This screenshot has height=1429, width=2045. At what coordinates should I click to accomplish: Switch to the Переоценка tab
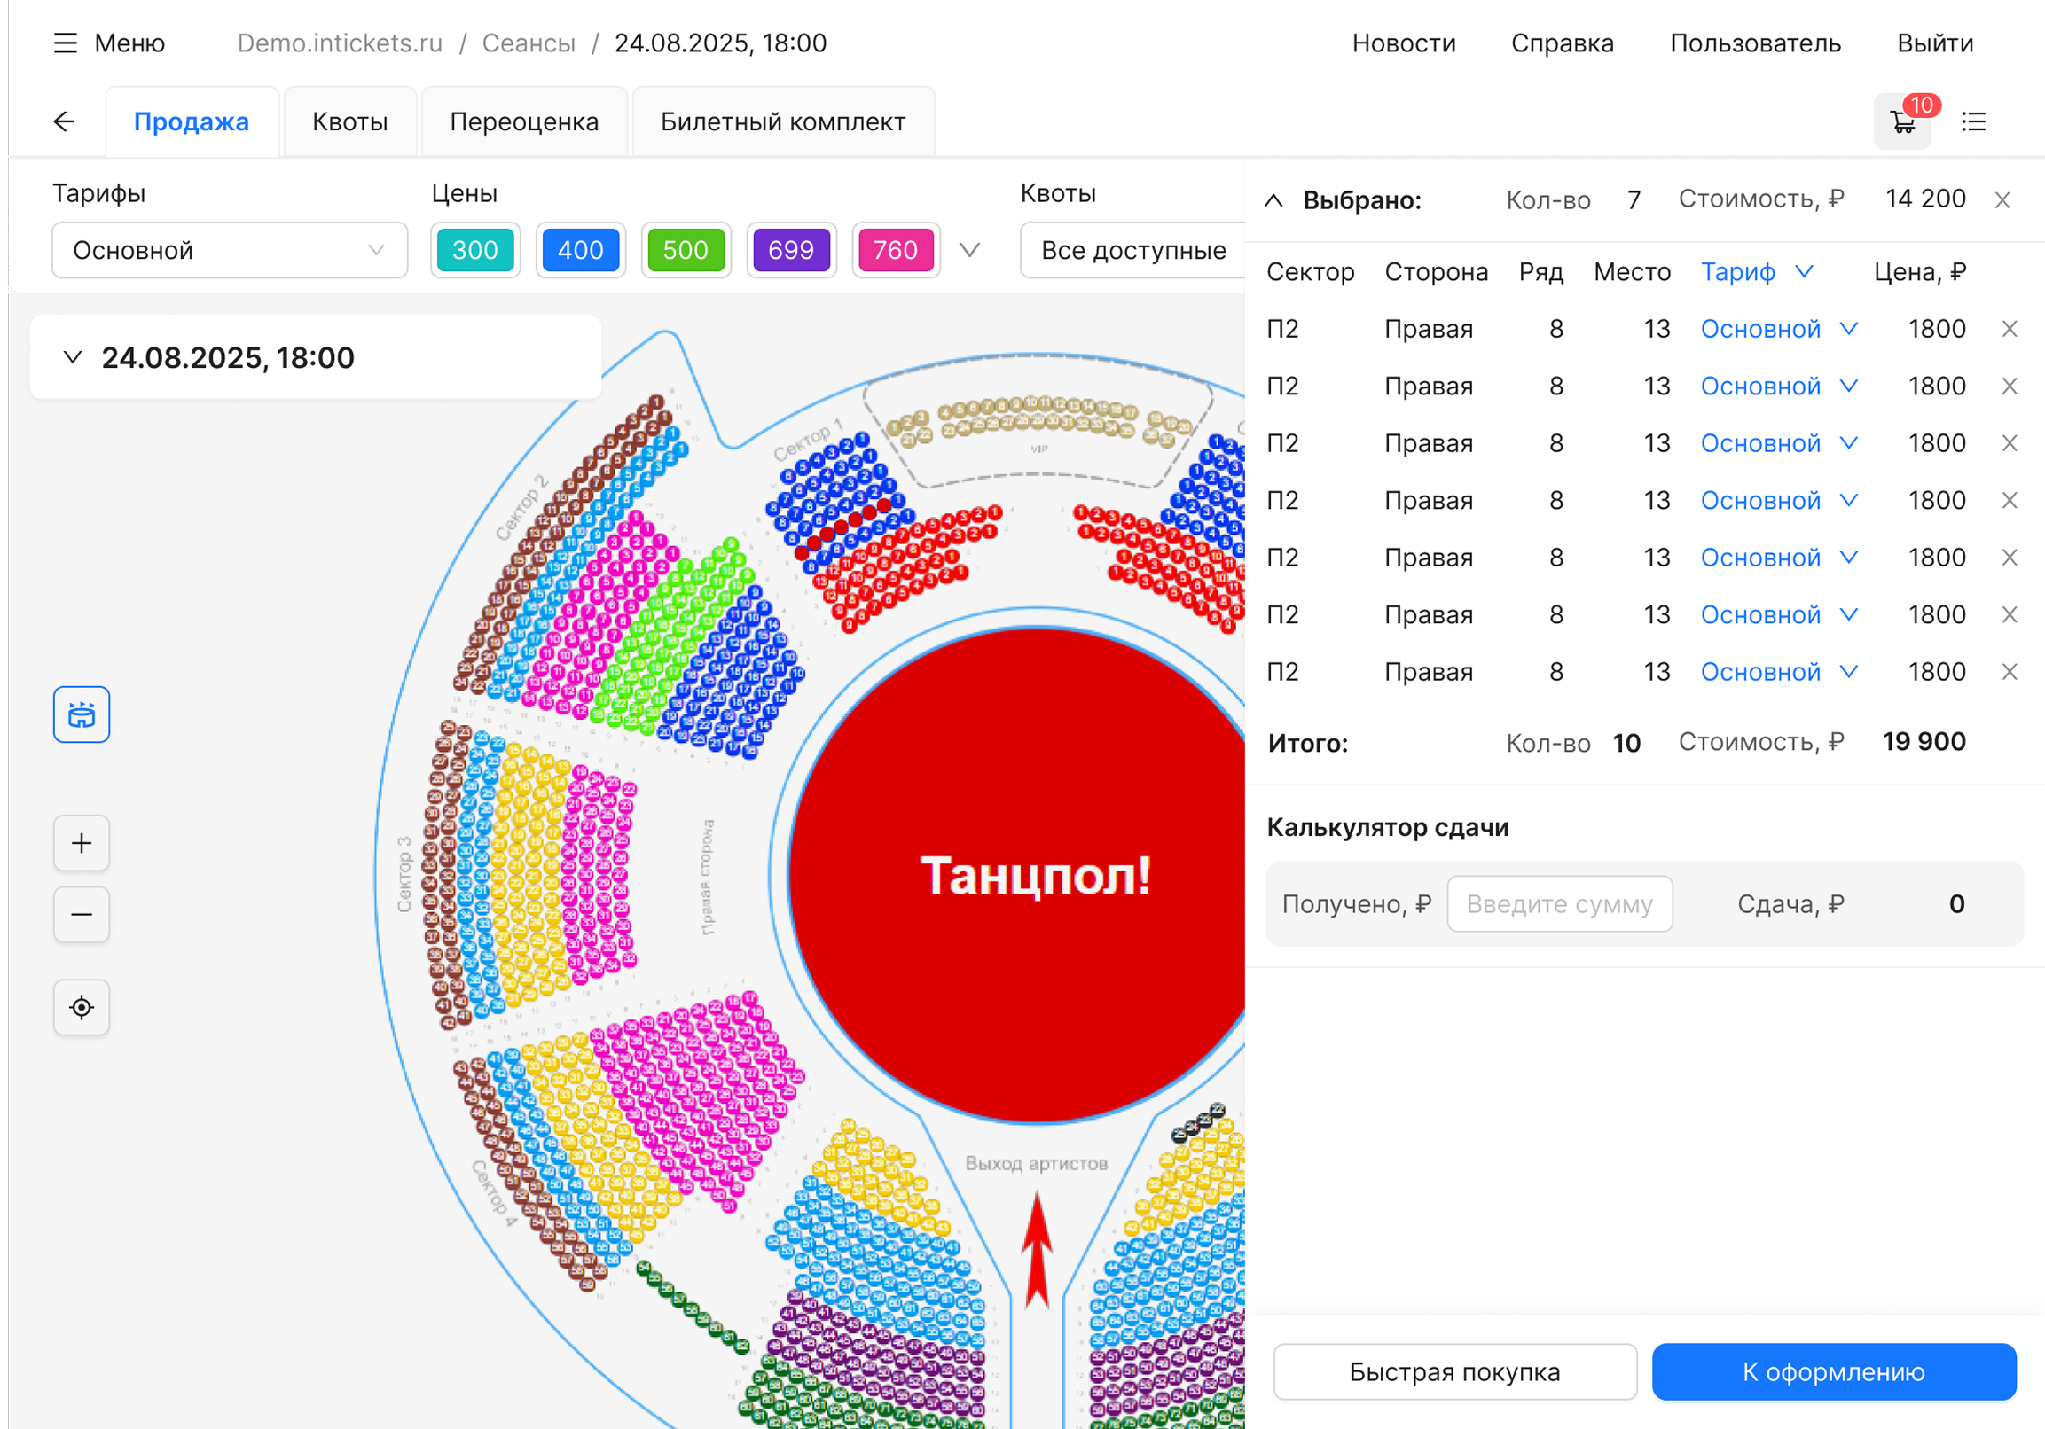point(524,122)
